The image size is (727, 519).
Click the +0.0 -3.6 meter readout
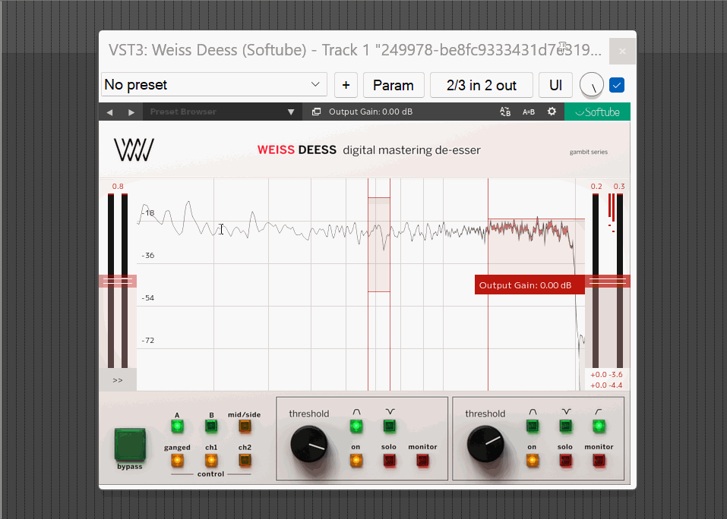pyautogui.click(x=606, y=375)
